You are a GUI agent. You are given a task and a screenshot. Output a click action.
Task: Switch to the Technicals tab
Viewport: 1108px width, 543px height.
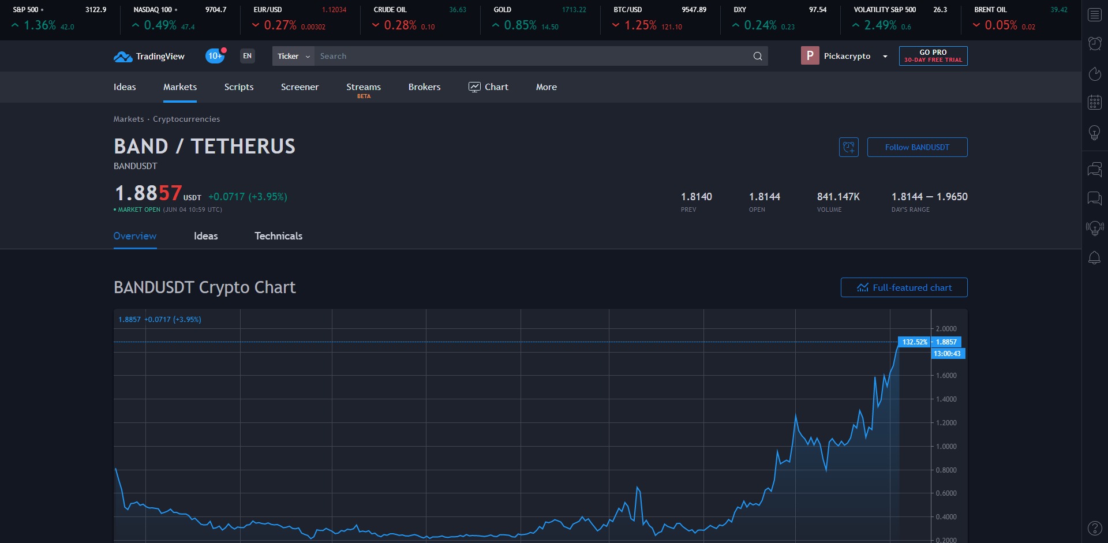tap(279, 236)
